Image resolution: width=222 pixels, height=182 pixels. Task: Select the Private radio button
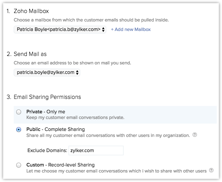click(19, 112)
